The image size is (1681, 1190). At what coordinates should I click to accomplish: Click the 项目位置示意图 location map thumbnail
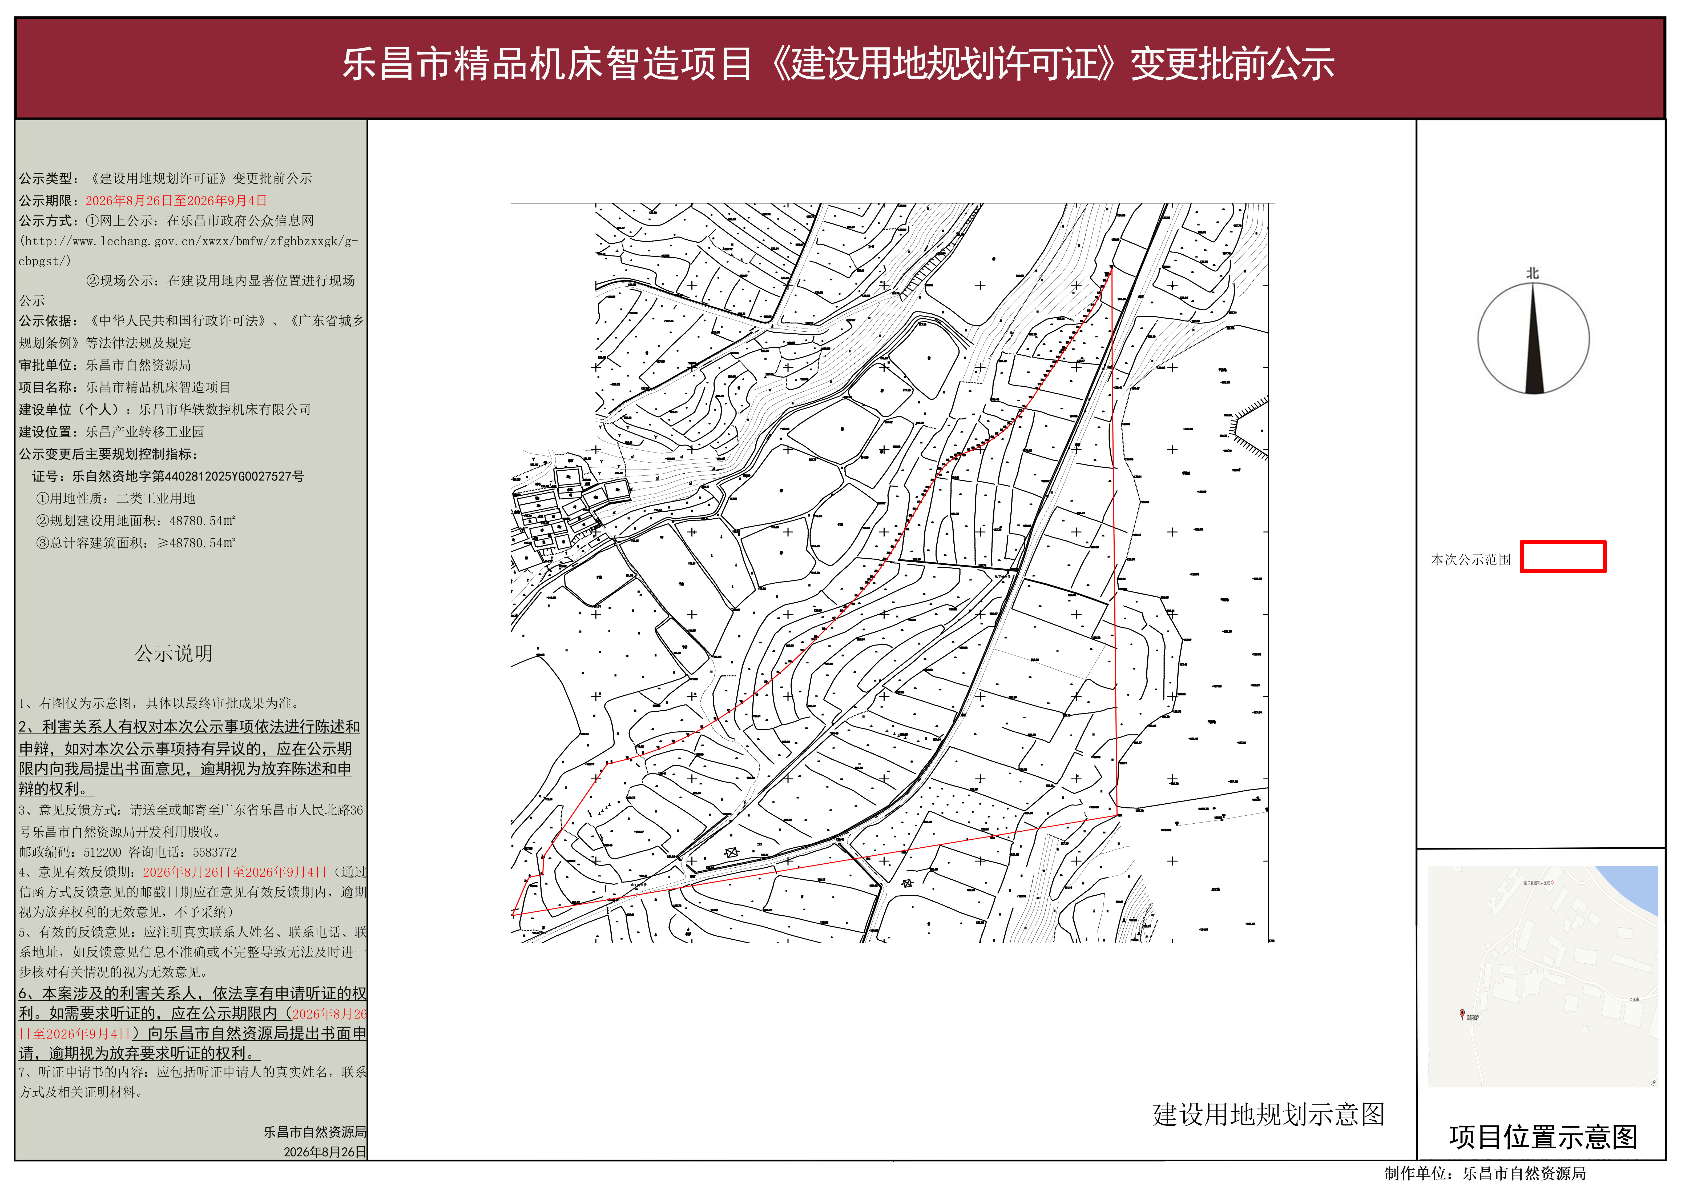tap(1543, 976)
